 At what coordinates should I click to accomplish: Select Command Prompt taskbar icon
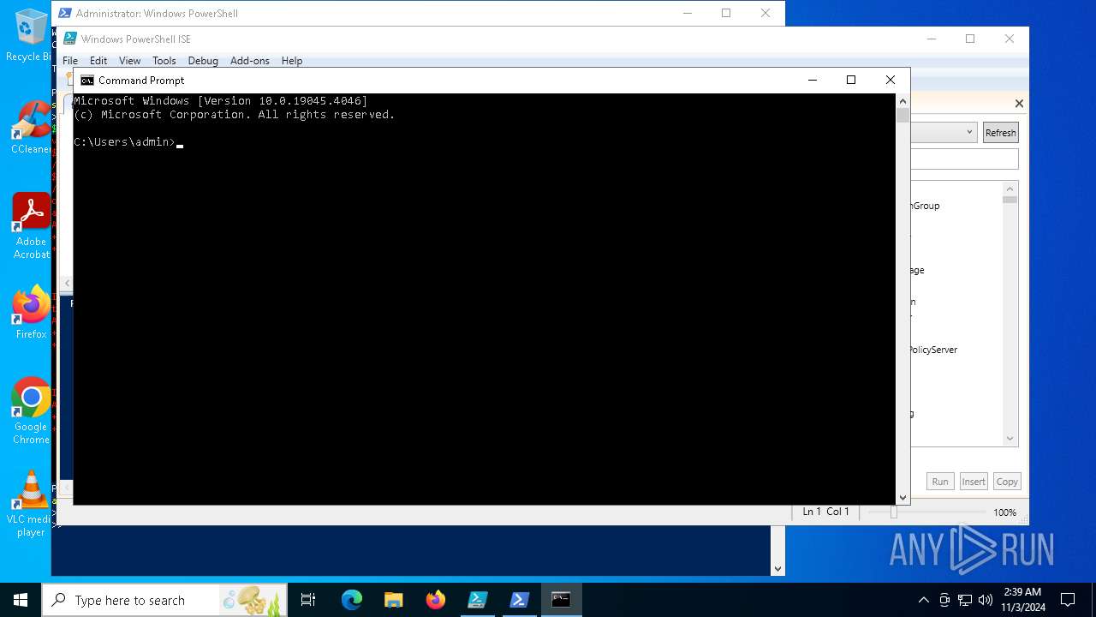tap(561, 600)
